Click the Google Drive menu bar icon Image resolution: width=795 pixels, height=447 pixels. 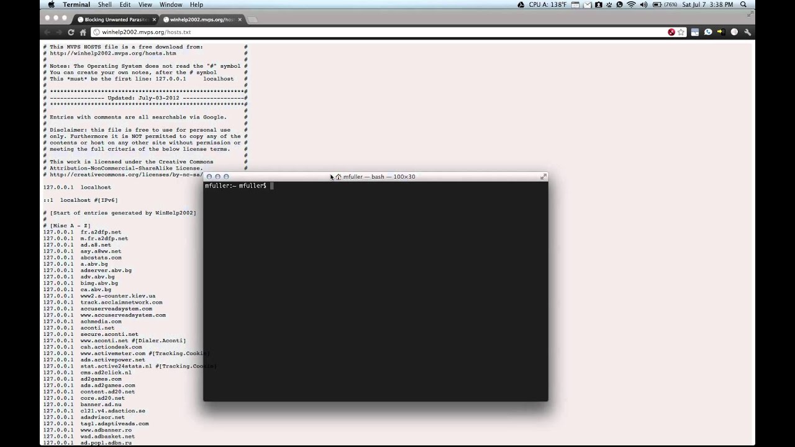(x=520, y=4)
